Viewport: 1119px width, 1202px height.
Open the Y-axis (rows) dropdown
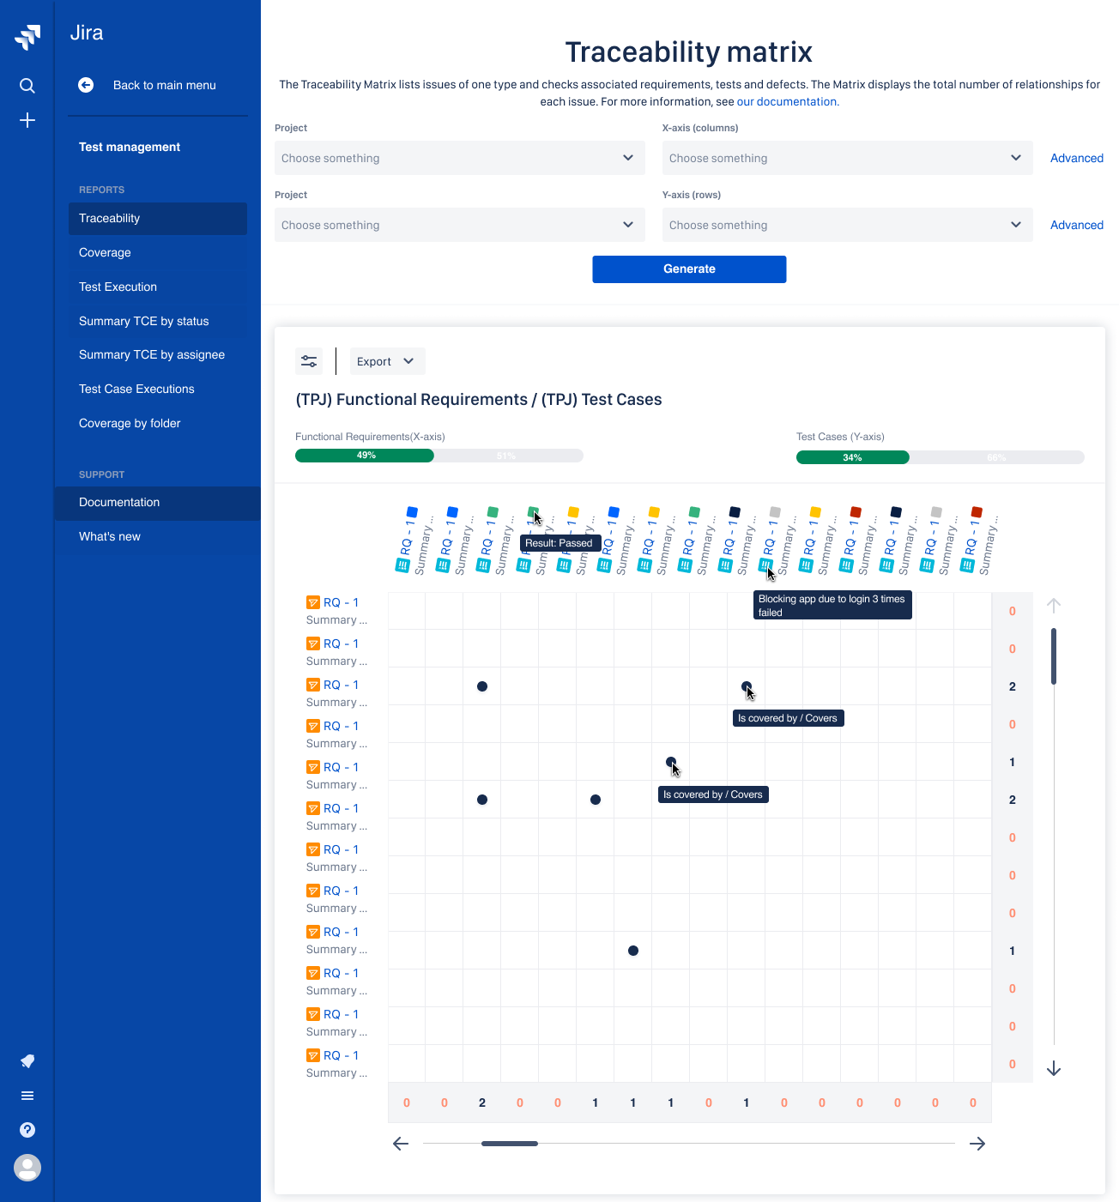[x=848, y=225]
